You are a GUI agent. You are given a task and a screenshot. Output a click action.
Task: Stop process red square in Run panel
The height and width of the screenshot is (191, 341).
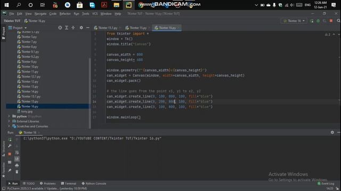10,154
